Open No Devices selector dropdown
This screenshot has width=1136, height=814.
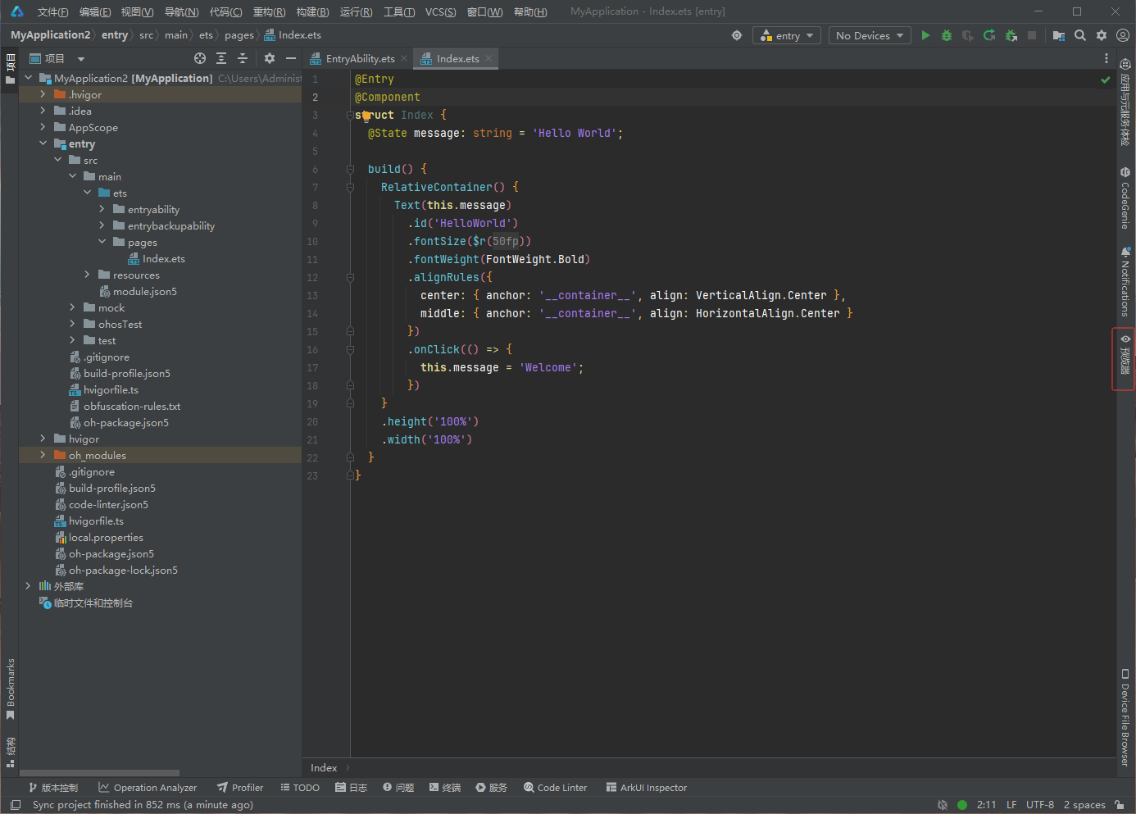pos(870,35)
